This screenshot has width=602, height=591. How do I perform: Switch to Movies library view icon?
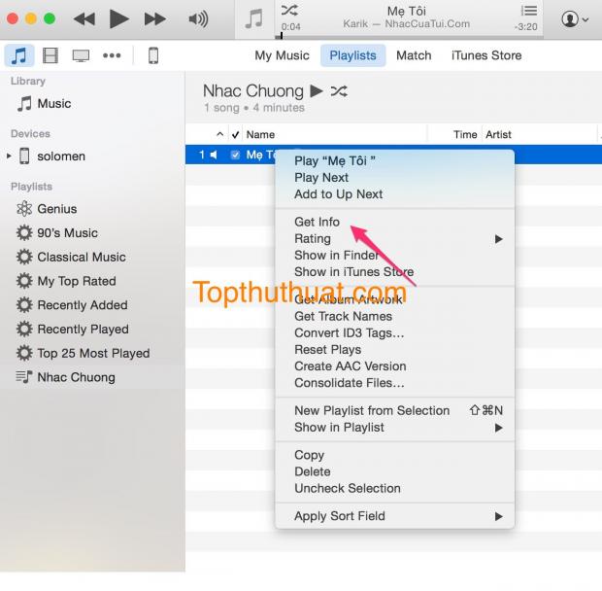click(x=50, y=55)
